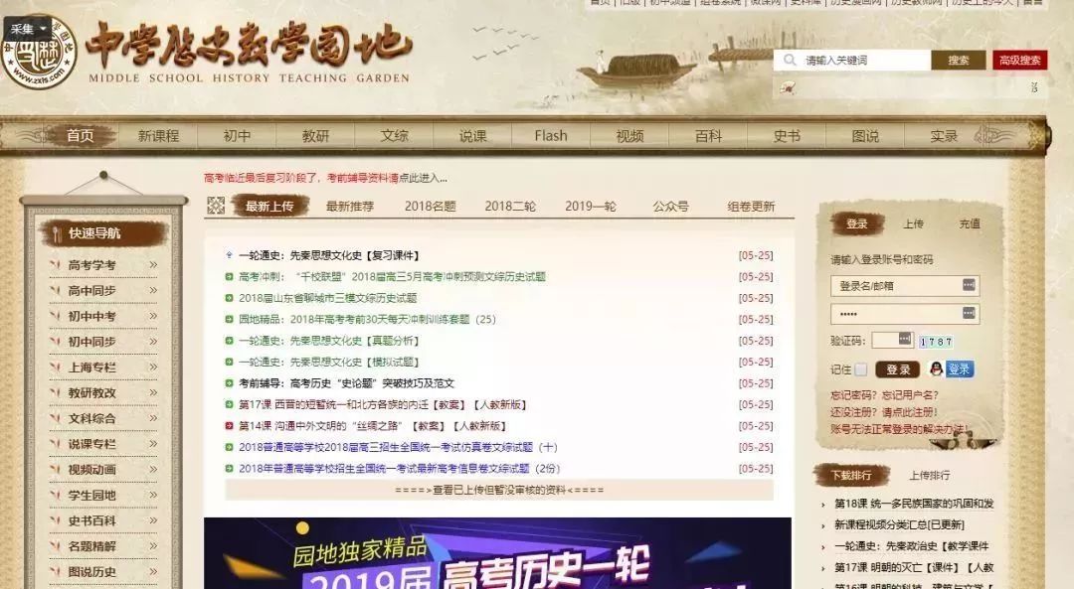Image resolution: width=1074 pixels, height=589 pixels.
Task: Open the Flash item in the navigation bar
Action: (550, 133)
